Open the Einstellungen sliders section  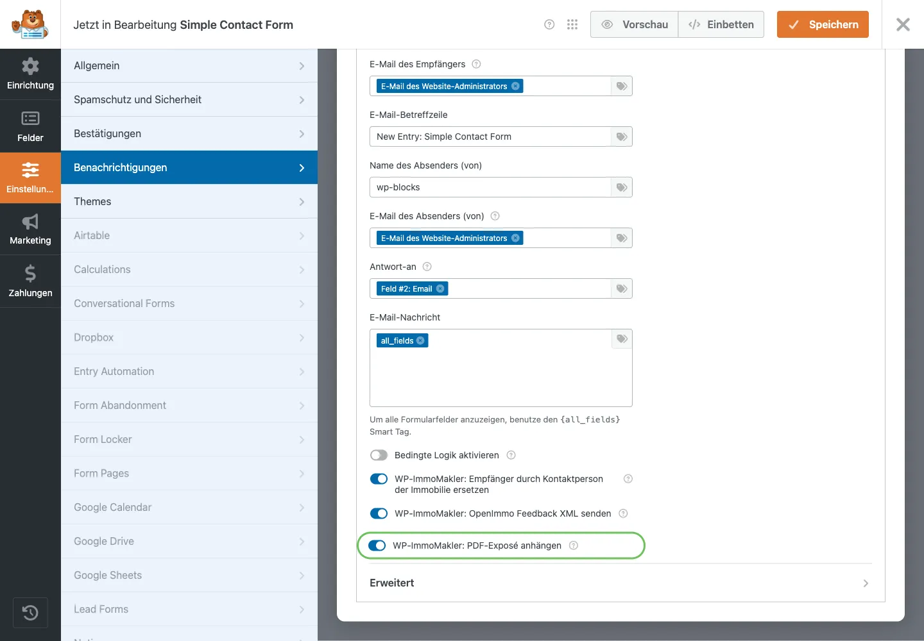[x=30, y=178]
